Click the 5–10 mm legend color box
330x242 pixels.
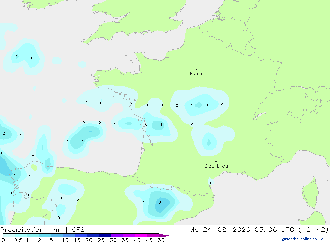click(x=57, y=235)
